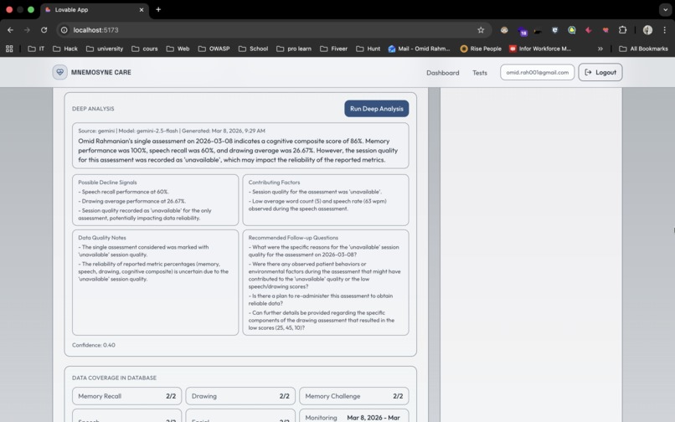The height and width of the screenshot is (422, 675).
Task: Navigate to Tests in the header
Action: [480, 73]
